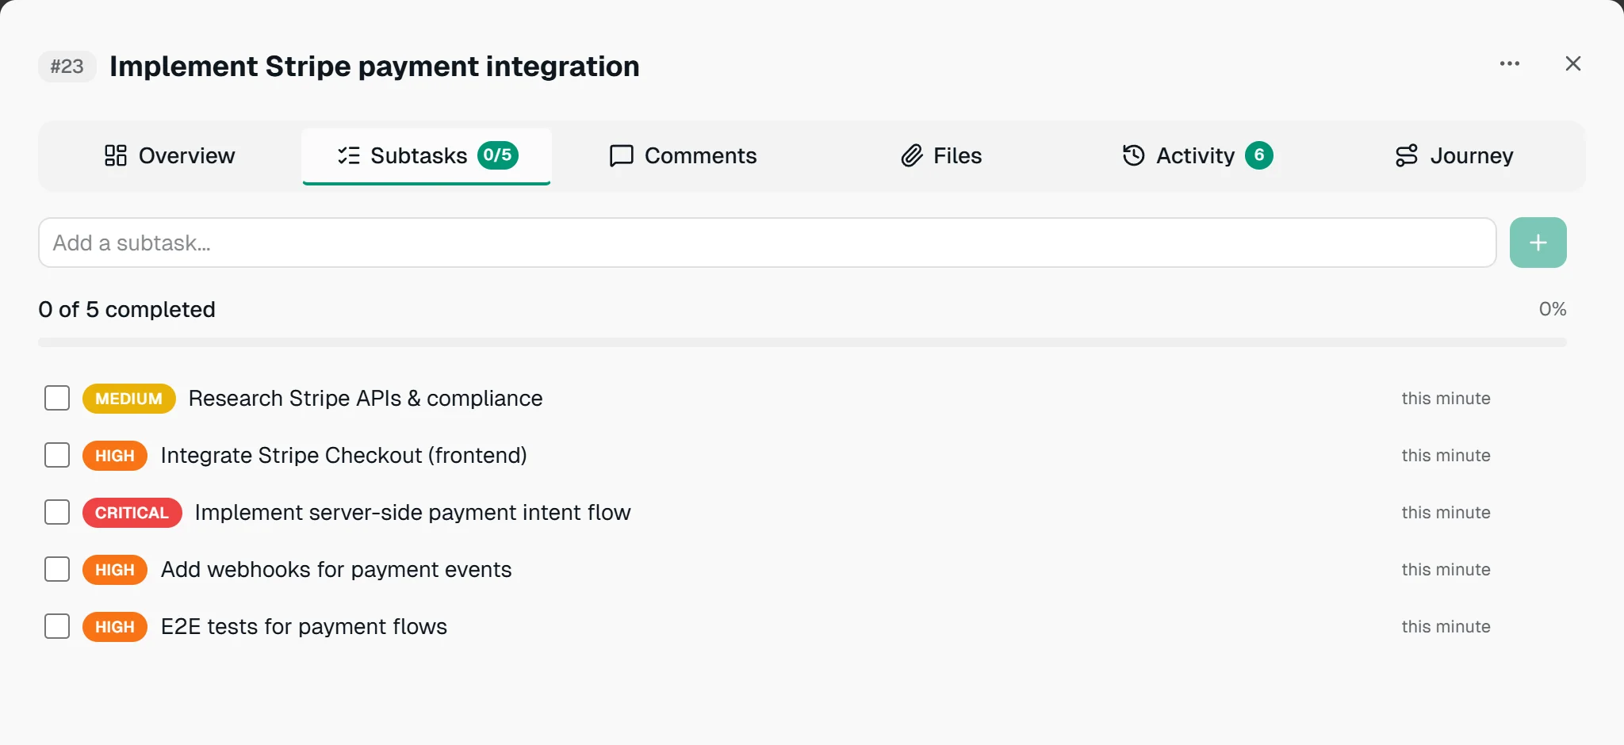The image size is (1624, 745).
Task: Click HIGH badge on E2E tests row
Action: [115, 627]
